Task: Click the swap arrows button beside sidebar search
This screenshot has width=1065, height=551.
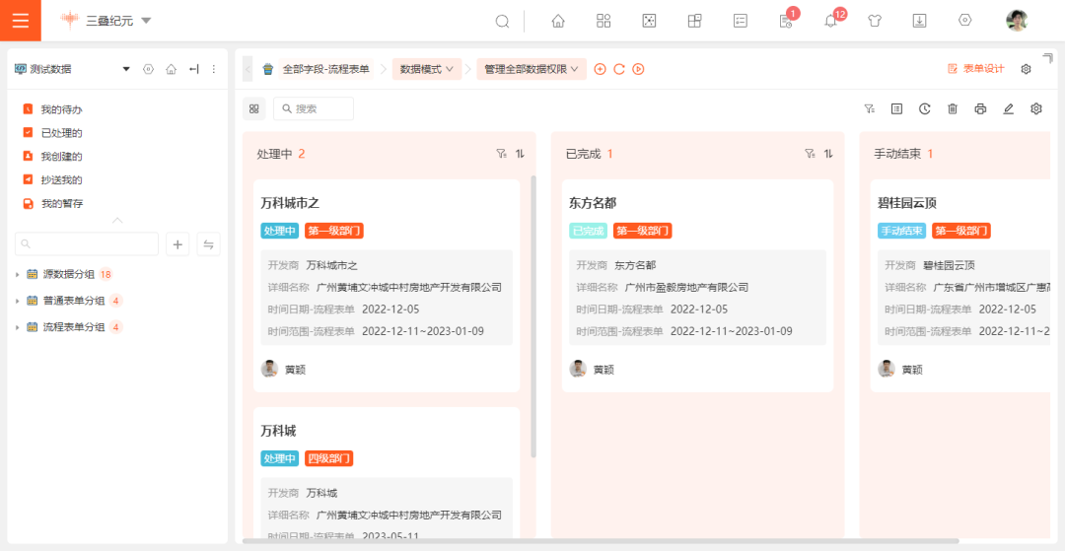Action: (x=208, y=244)
